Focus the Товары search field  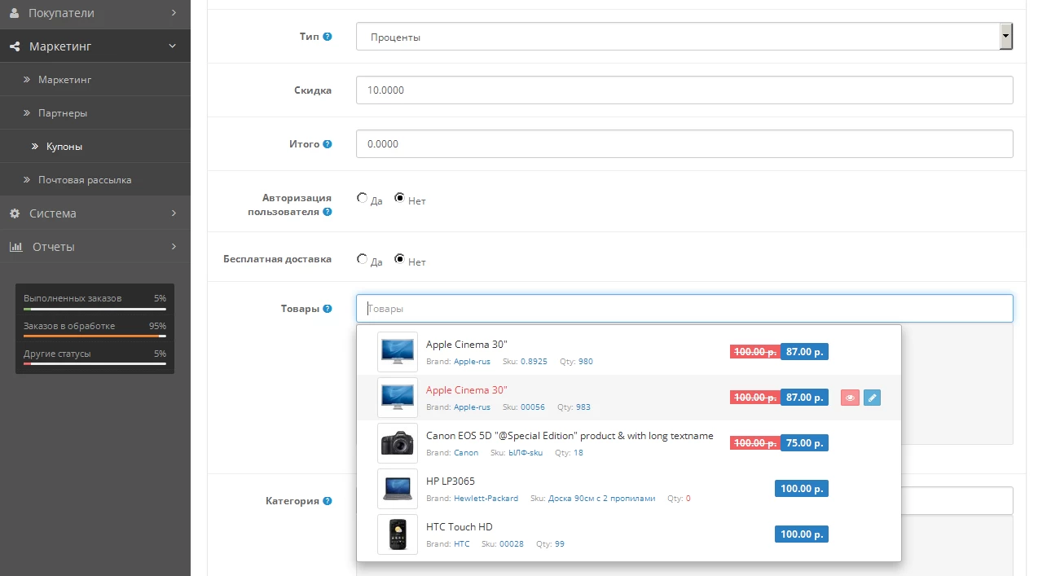684,309
